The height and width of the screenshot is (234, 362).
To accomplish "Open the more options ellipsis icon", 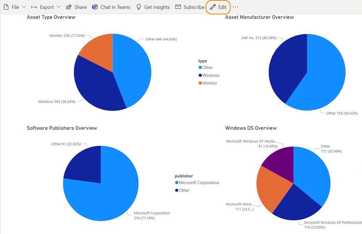I will point(236,7).
